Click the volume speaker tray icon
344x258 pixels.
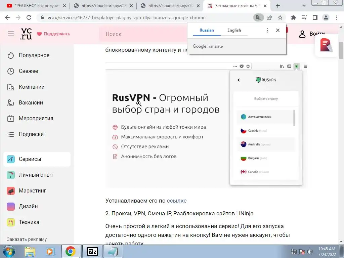pos(310,252)
